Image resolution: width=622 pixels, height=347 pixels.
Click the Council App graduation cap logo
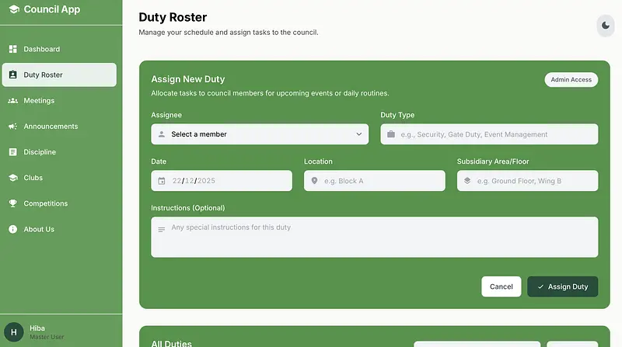pos(13,10)
